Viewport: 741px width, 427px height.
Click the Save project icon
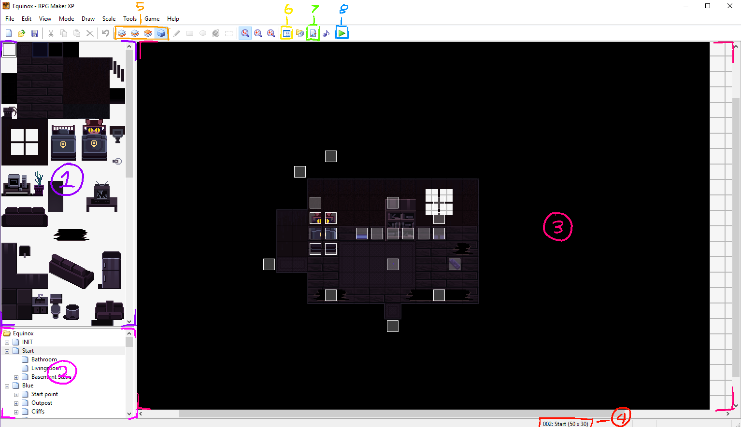coord(34,33)
